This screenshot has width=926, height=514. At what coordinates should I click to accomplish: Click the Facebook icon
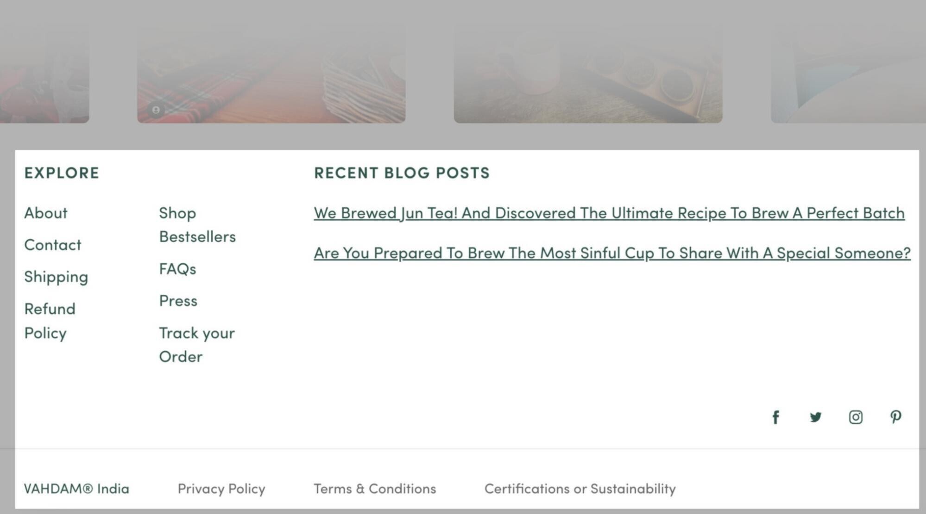click(x=776, y=416)
